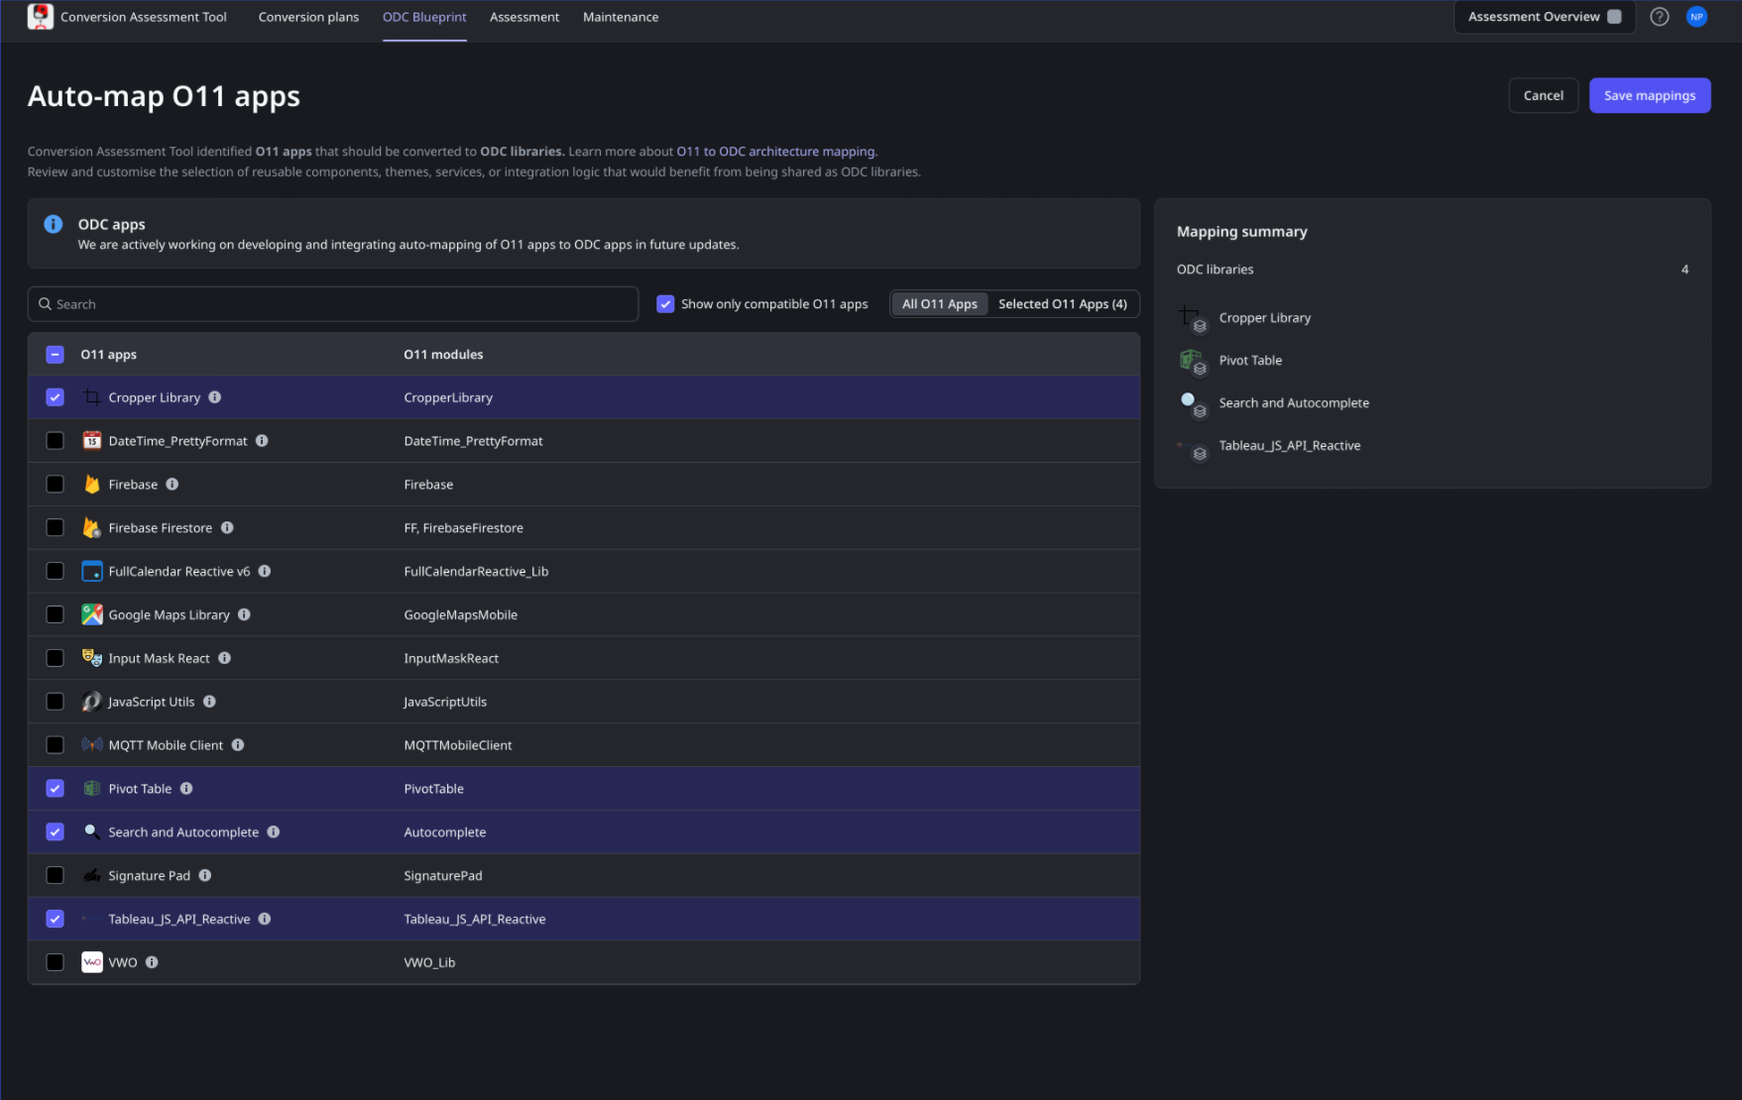This screenshot has width=1742, height=1100.
Task: Click the FF, FirebaseFirestore module text
Action: (463, 528)
